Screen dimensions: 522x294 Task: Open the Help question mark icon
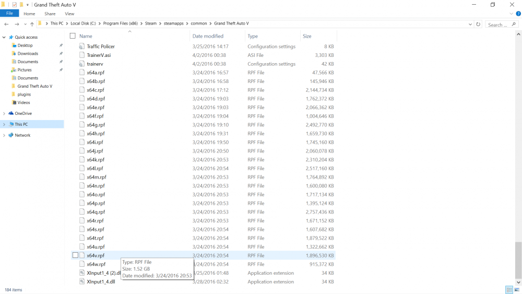click(518, 14)
